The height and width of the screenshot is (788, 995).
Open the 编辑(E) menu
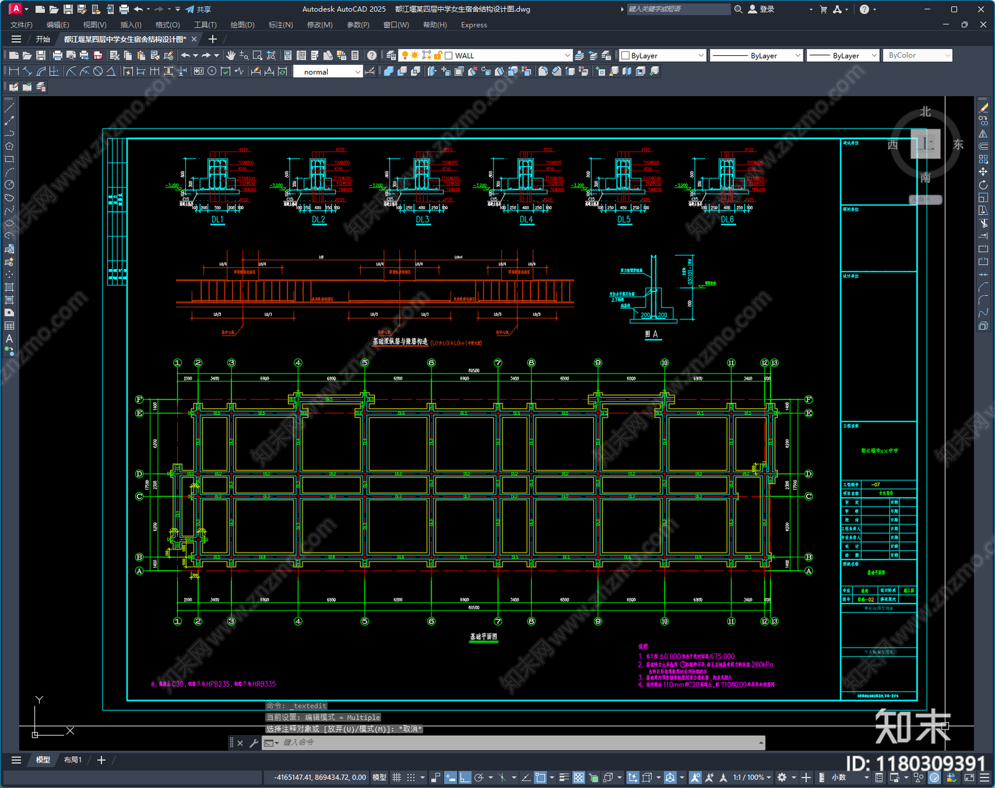[x=58, y=25]
